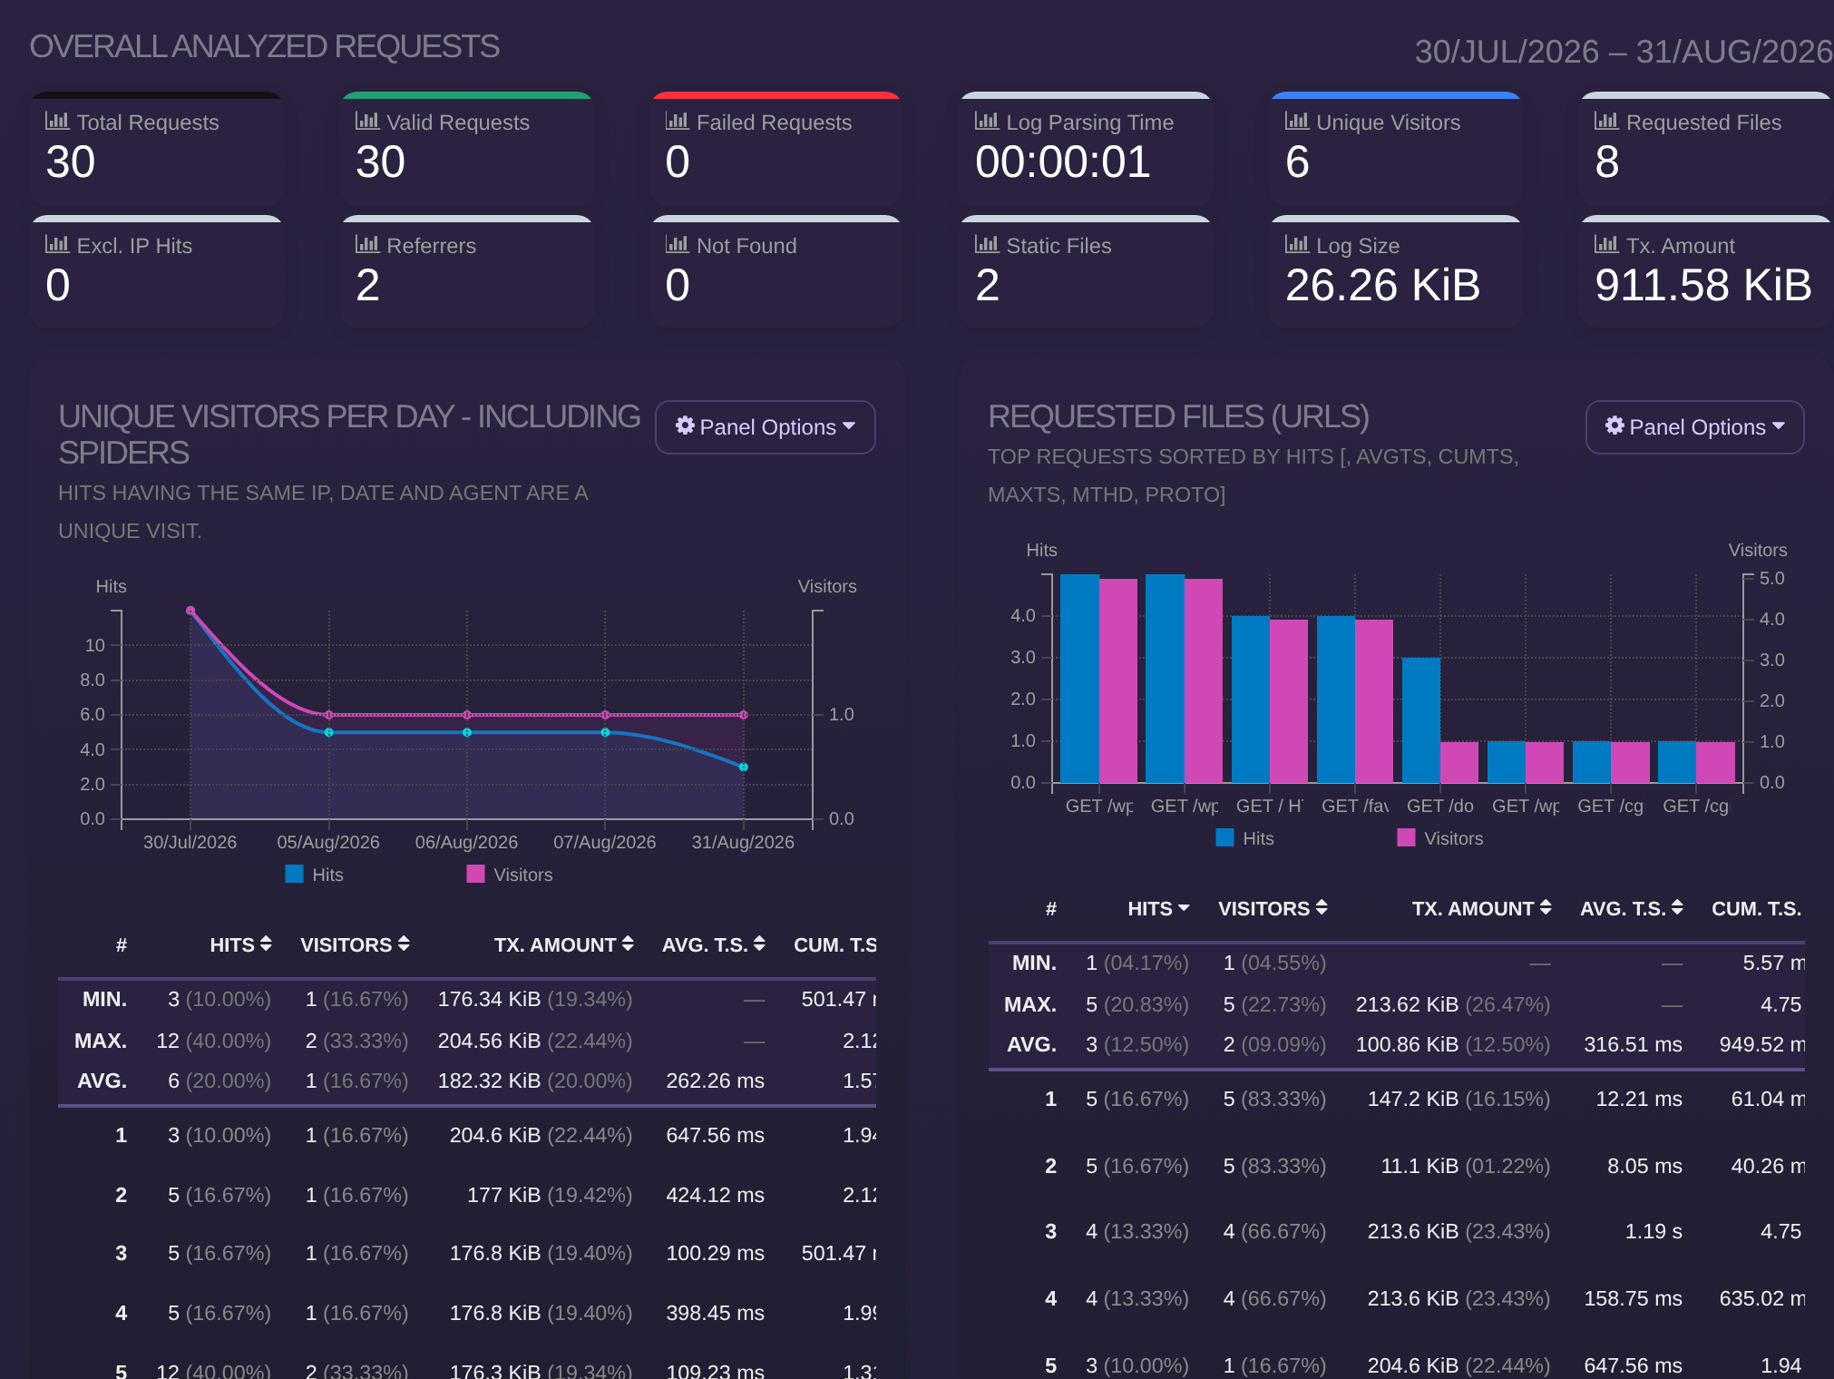Sort requested files table by Avg. T.S. arrows

coord(1677,907)
